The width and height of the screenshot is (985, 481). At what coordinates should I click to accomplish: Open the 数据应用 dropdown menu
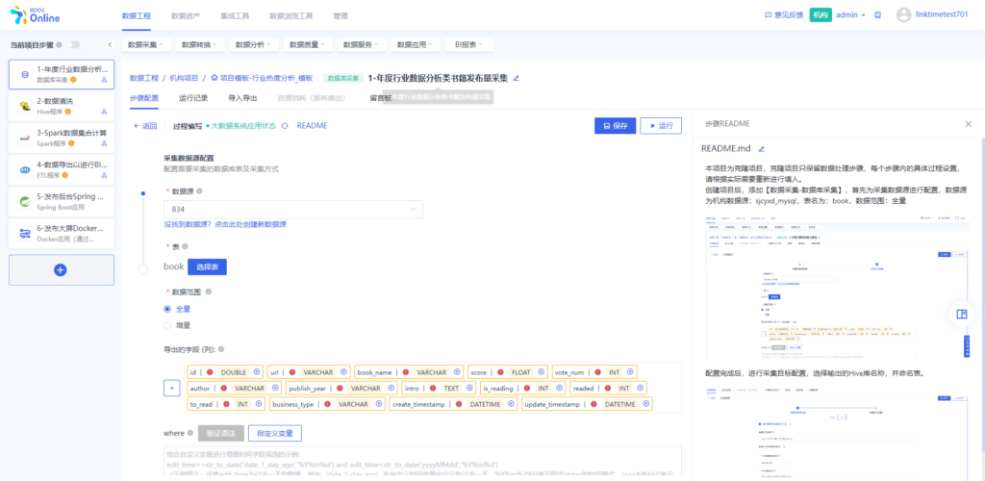click(416, 44)
